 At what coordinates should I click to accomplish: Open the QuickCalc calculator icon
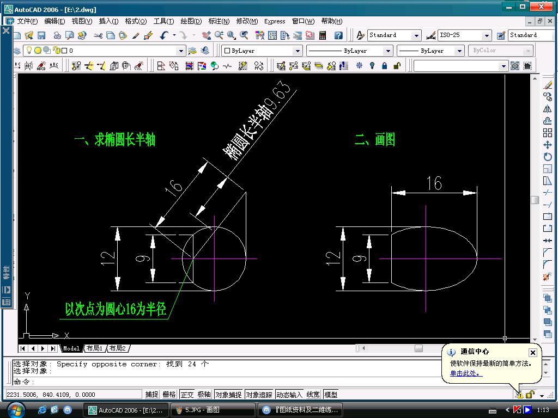coord(323,35)
